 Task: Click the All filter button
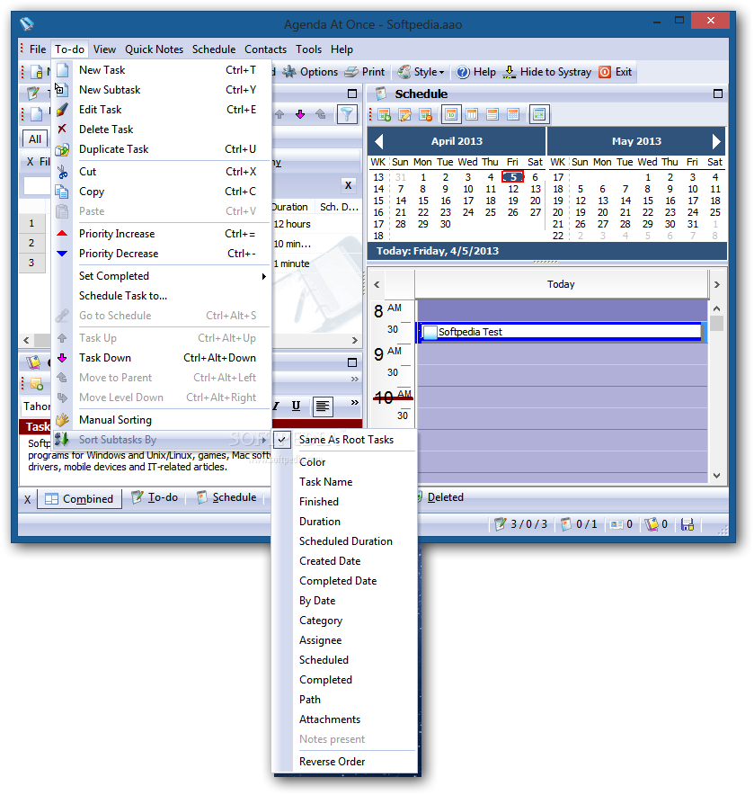(35, 138)
